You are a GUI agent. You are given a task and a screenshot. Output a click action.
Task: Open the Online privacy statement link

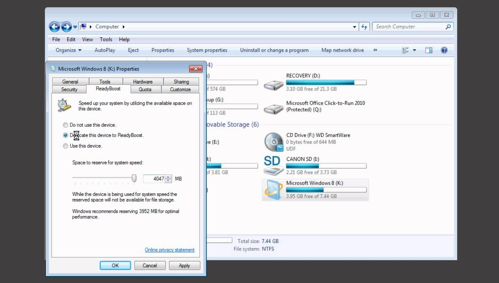point(170,250)
